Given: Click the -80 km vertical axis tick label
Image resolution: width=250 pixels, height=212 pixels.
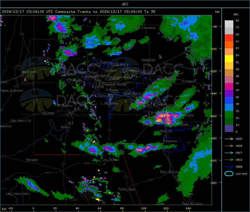Looking at the screenshot, I should (214, 26).
